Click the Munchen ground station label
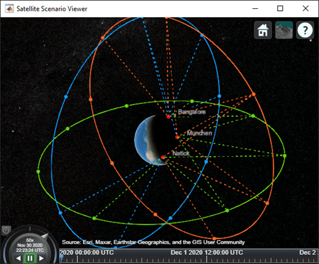 click(200, 134)
